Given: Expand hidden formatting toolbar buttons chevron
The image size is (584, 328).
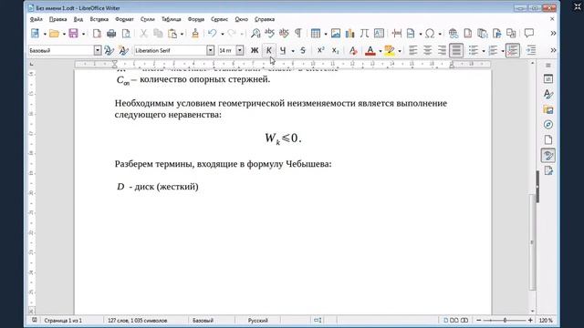Looking at the screenshot, I should [554, 50].
